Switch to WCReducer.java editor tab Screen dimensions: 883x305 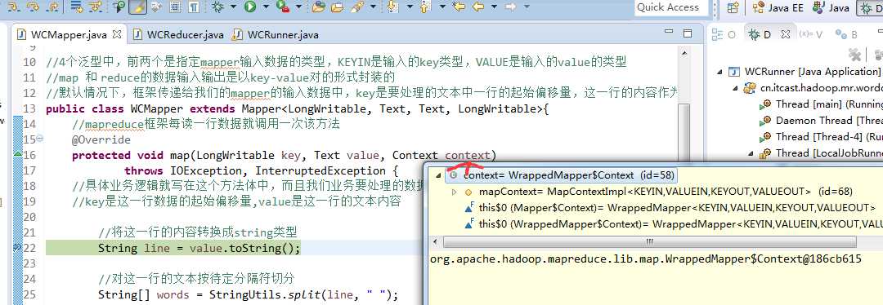(x=178, y=35)
